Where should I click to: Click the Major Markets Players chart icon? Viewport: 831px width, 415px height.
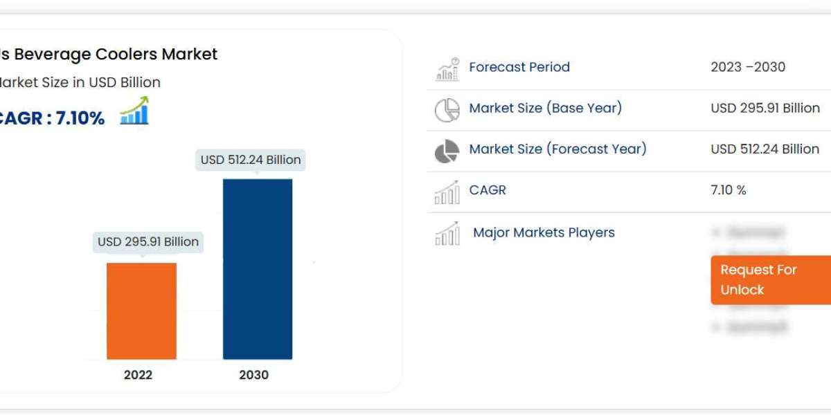pos(447,233)
